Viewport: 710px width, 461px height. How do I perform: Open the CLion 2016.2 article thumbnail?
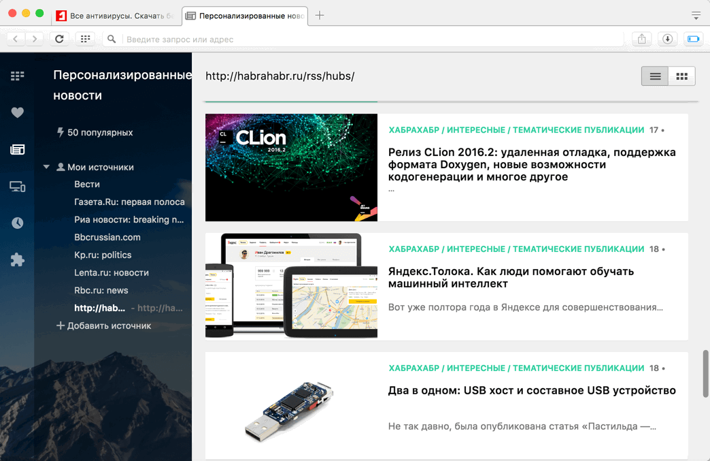pyautogui.click(x=291, y=168)
